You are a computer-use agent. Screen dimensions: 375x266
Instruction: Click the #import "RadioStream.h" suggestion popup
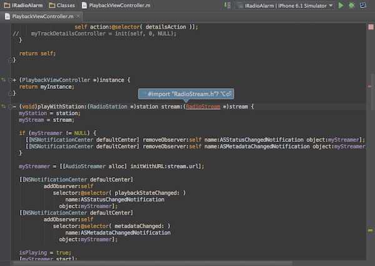point(187,94)
